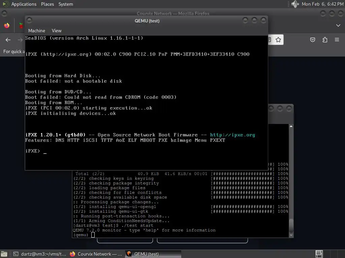Click the clock showing Mon Feb 6

coord(322,4)
